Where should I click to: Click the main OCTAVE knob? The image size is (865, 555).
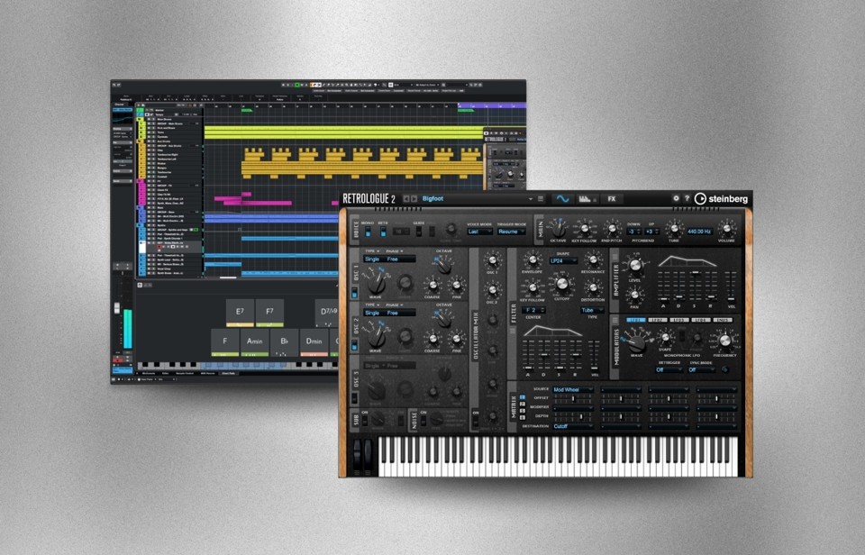(x=558, y=229)
